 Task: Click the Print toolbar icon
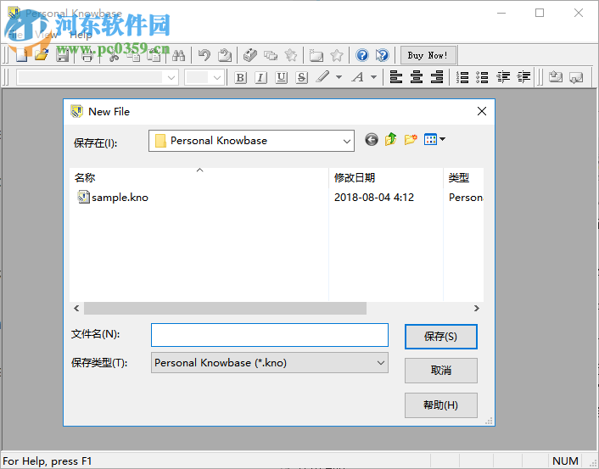[87, 55]
